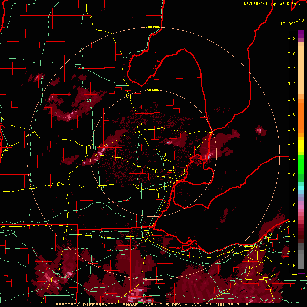Select the 1.0 scale value
The image size is (307, 307).
(292, 205)
